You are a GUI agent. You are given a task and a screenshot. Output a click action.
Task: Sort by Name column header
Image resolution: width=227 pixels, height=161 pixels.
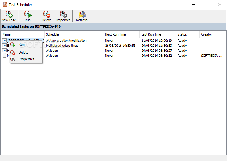point(23,34)
